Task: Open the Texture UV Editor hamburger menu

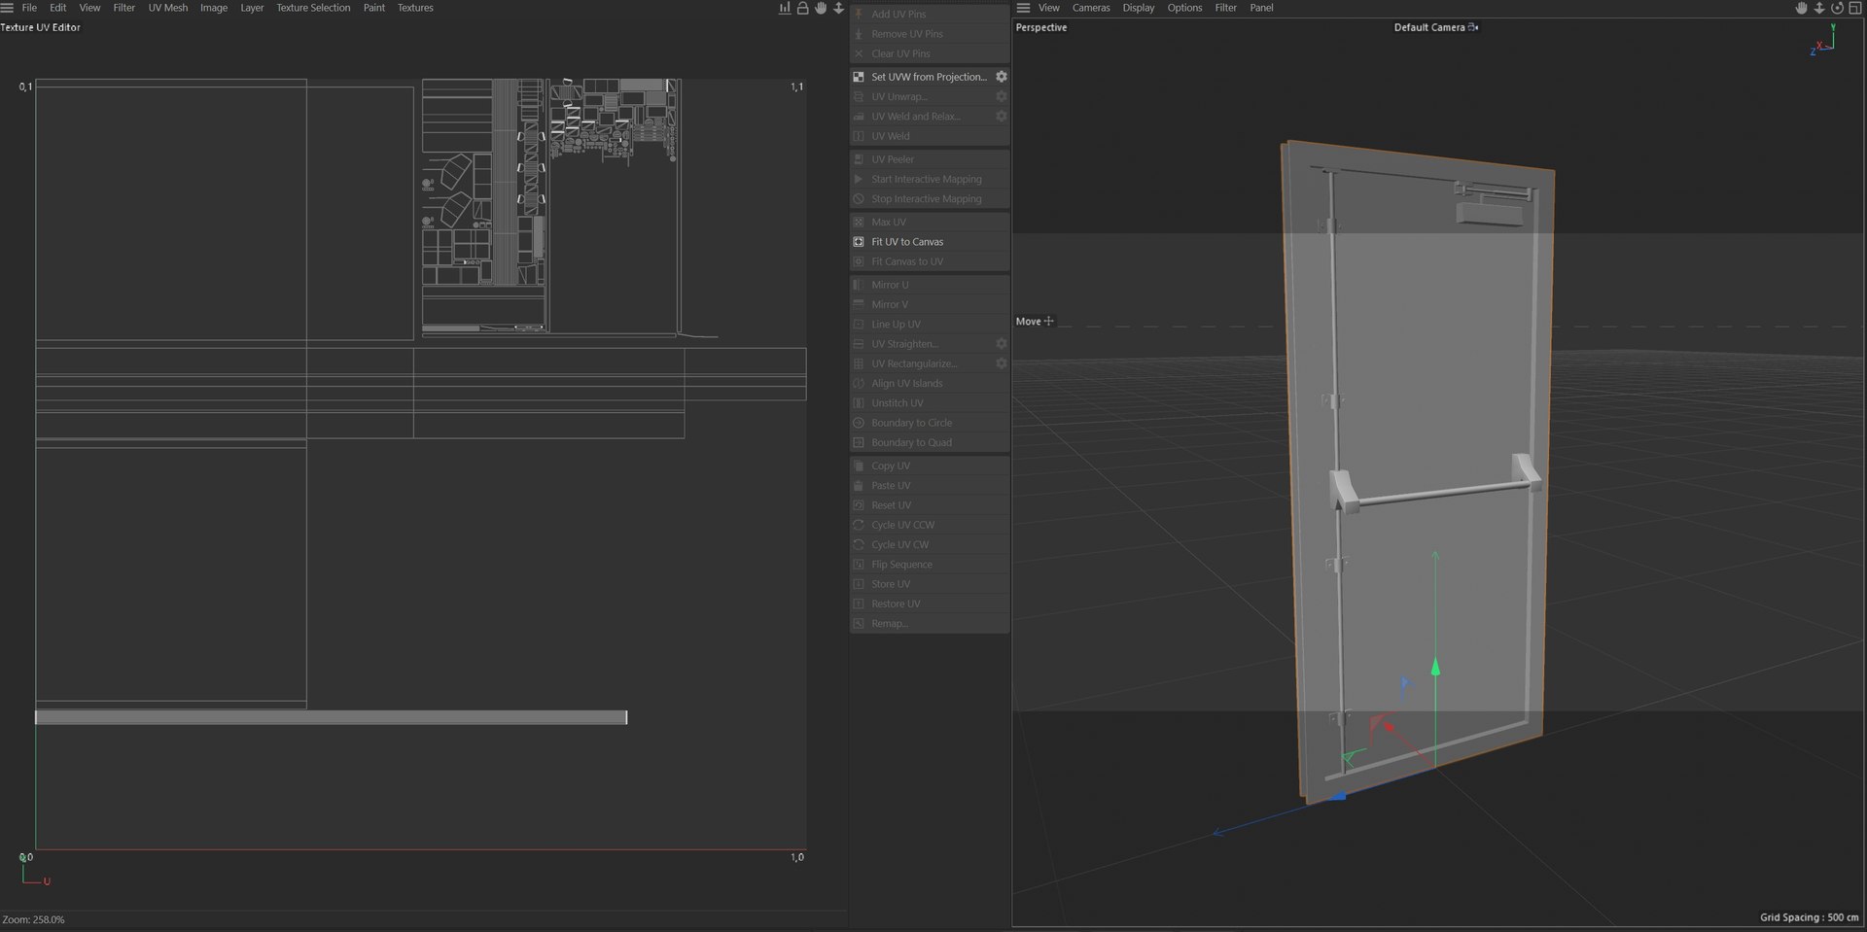Action: click(7, 8)
